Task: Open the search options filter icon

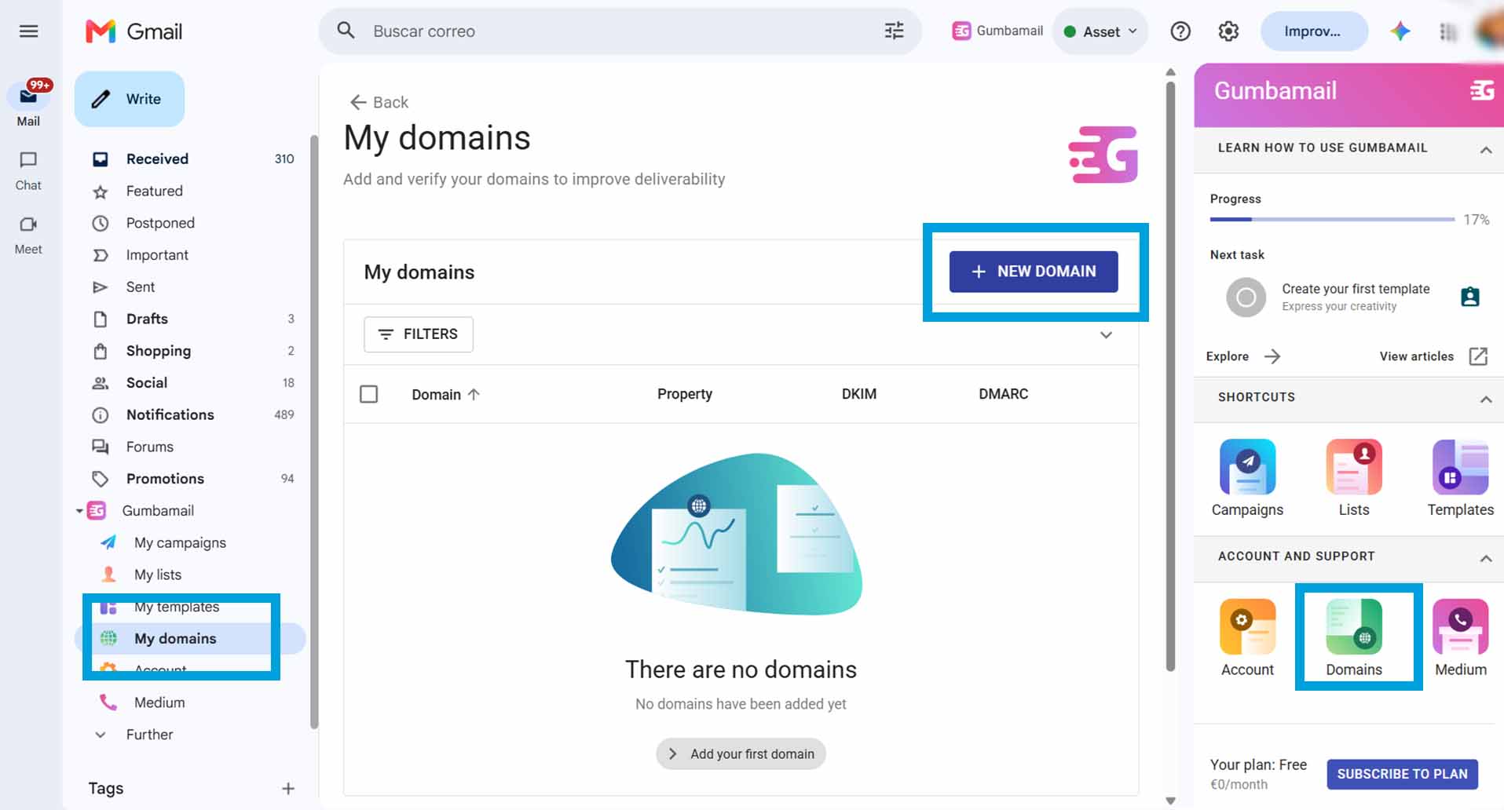Action: click(894, 31)
